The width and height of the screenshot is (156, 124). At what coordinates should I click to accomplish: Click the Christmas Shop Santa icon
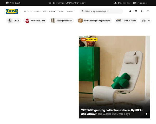(27, 21)
